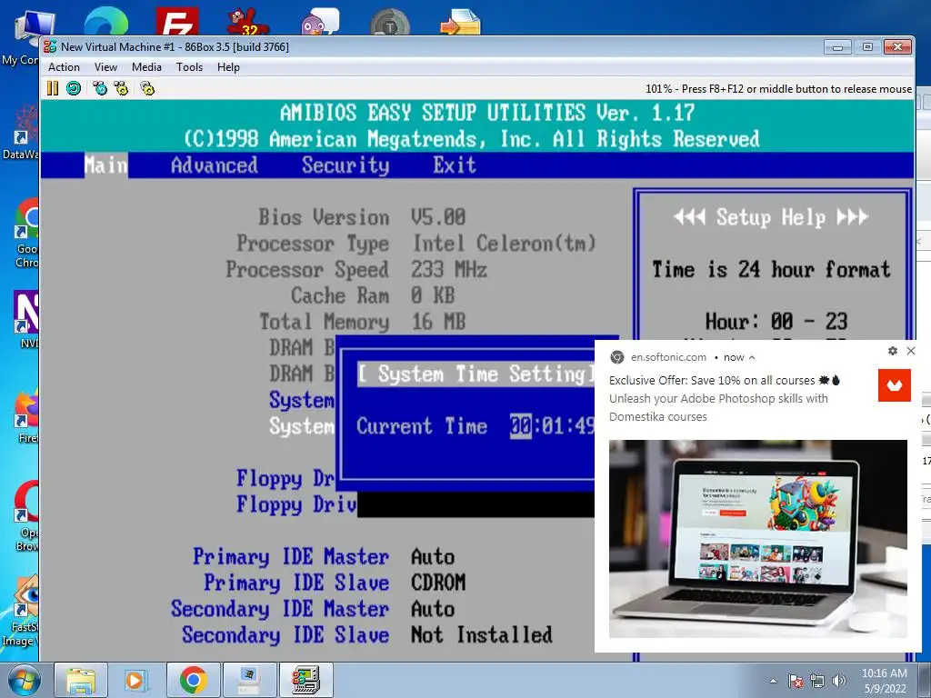Open the red 32 cat desktop icon
Screen dimensions: 931x698
(x=248, y=22)
